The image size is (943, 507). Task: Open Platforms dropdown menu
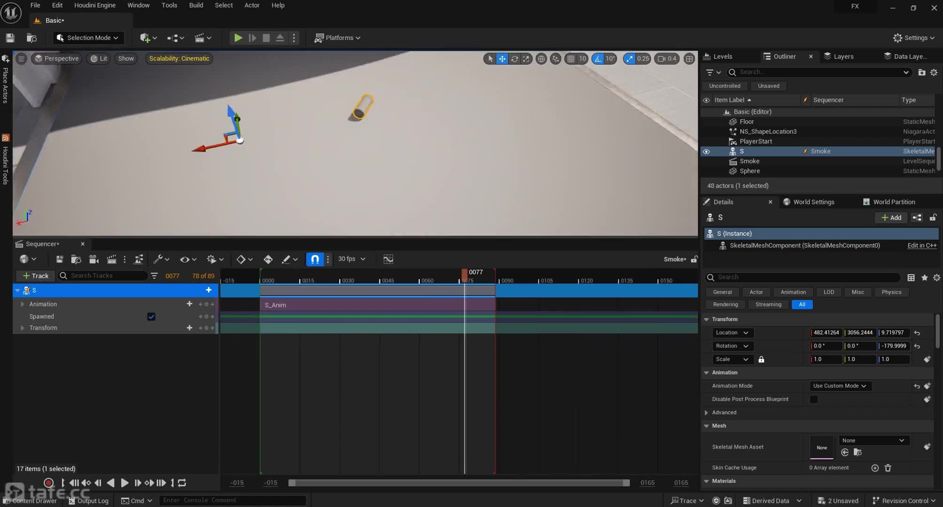(x=337, y=38)
